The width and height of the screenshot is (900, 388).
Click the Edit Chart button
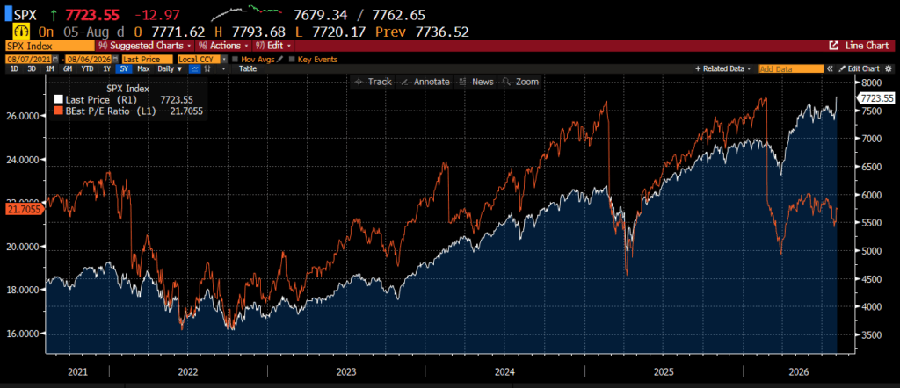pos(859,68)
